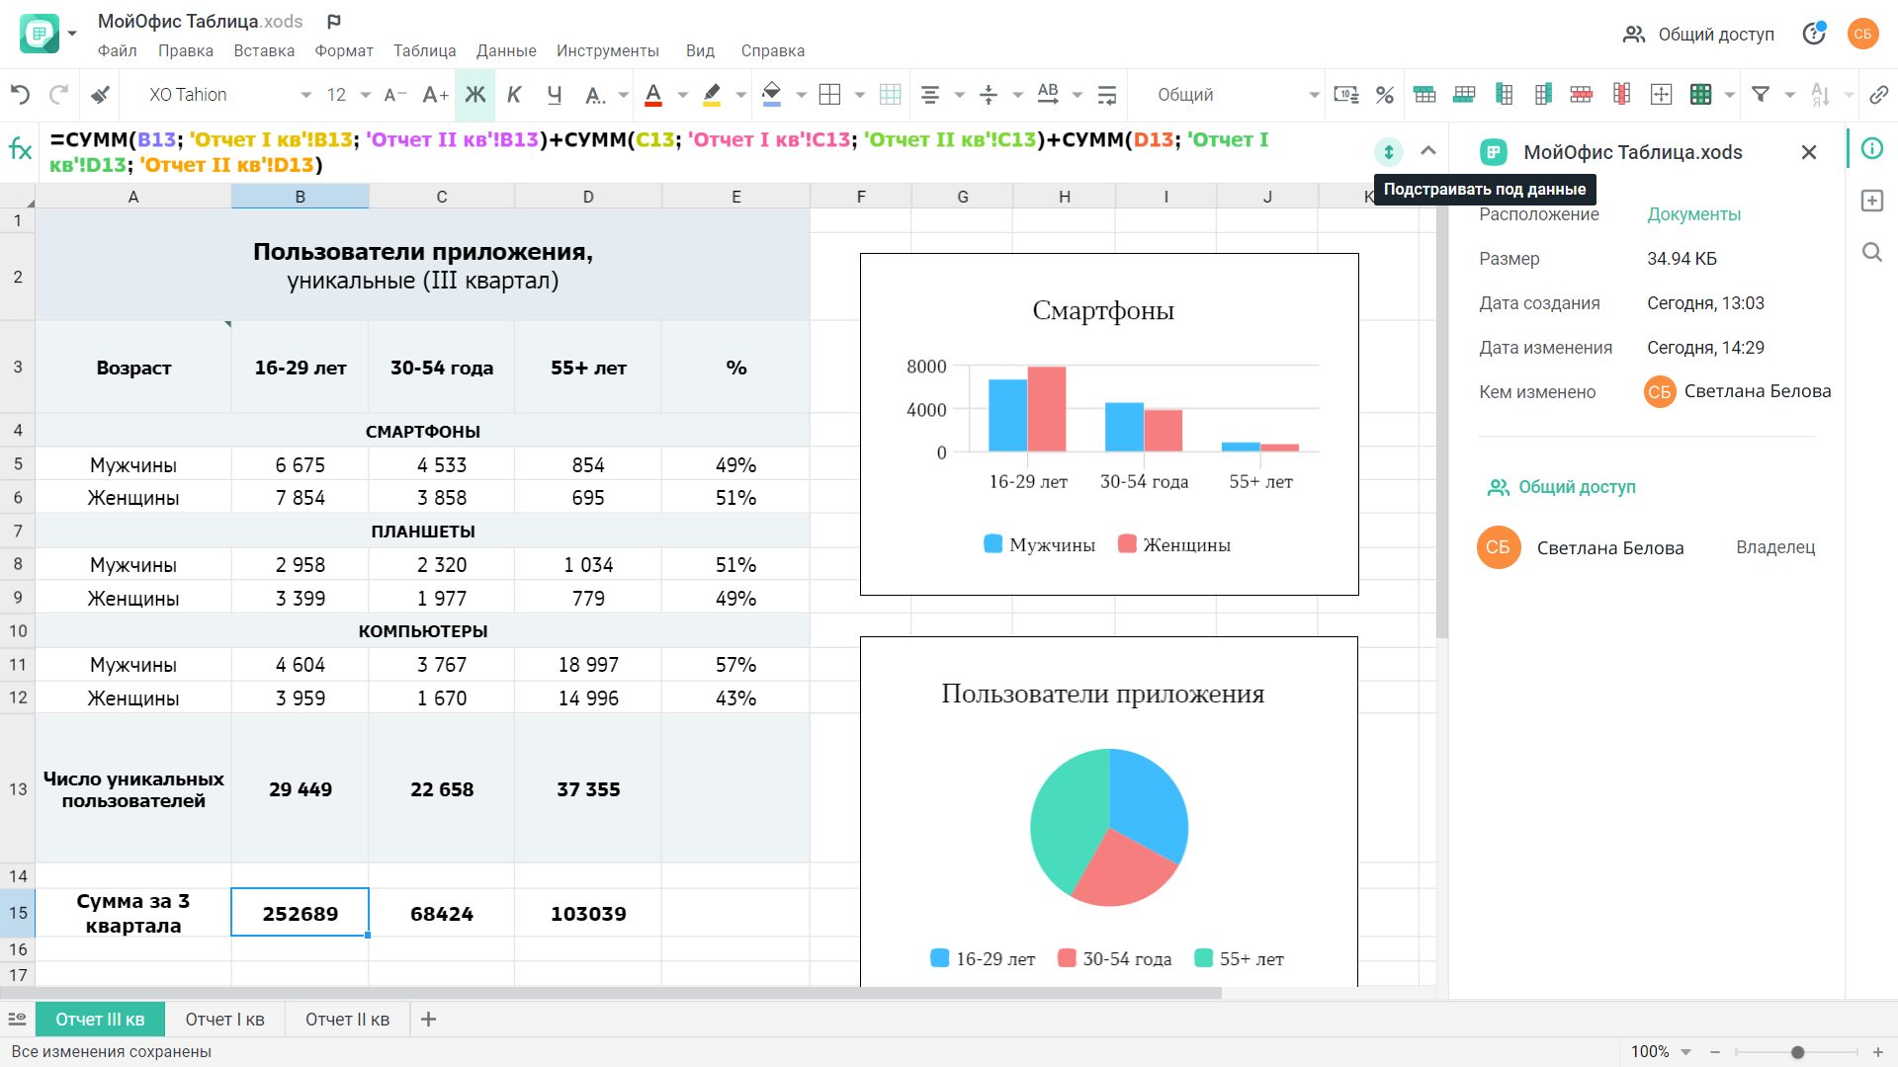Image resolution: width=1898 pixels, height=1067 pixels.
Task: Toggle fit-to-data formula bar button
Action: pos(1389,151)
